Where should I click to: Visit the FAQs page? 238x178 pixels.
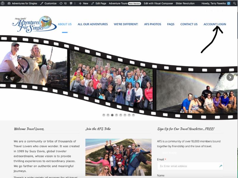click(x=171, y=24)
